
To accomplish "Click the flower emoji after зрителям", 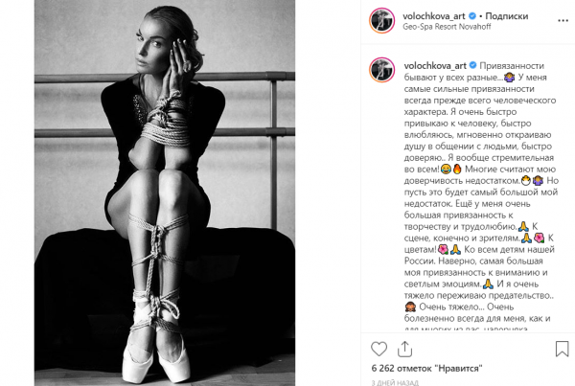I will [539, 238].
